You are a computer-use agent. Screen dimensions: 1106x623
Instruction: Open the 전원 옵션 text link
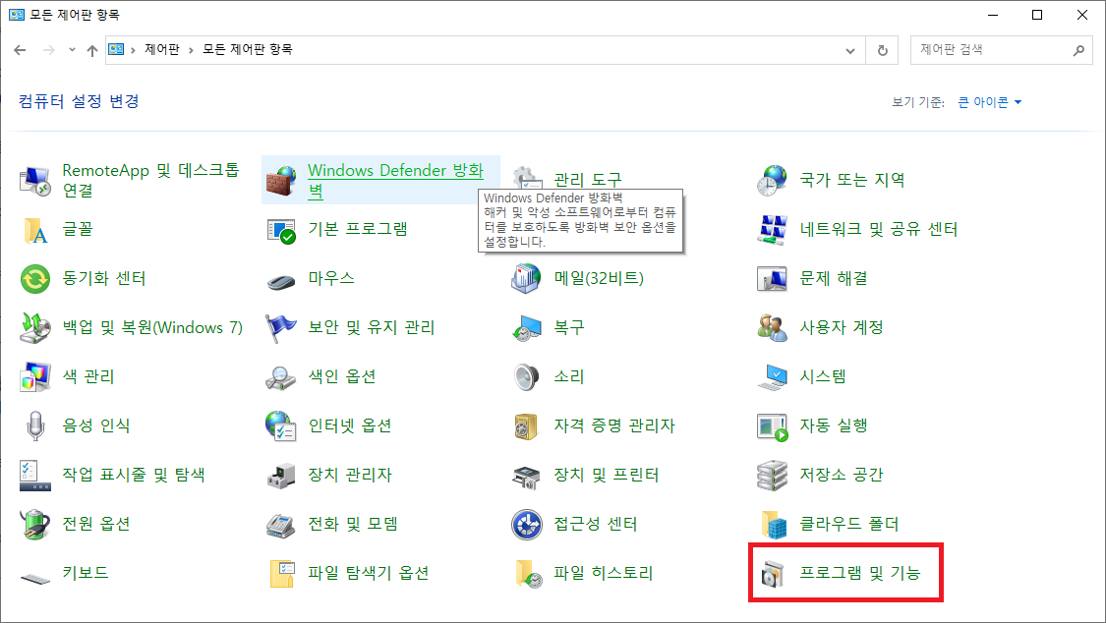pyautogui.click(x=96, y=524)
